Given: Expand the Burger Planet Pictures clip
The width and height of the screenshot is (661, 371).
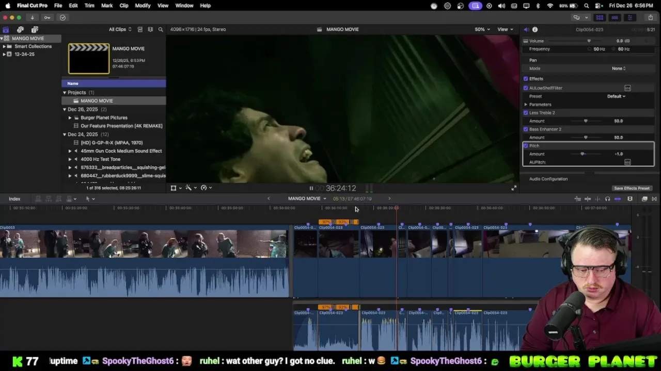Looking at the screenshot, I should pos(70,117).
